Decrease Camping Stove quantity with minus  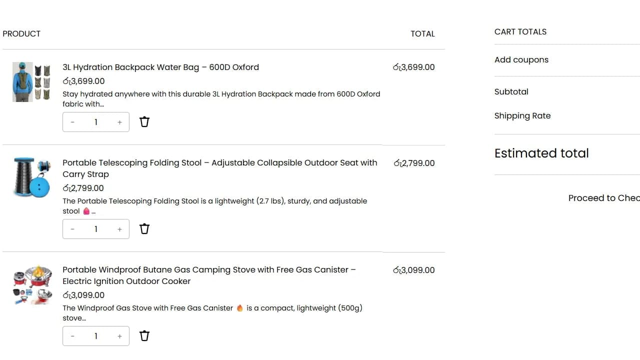click(x=72, y=336)
